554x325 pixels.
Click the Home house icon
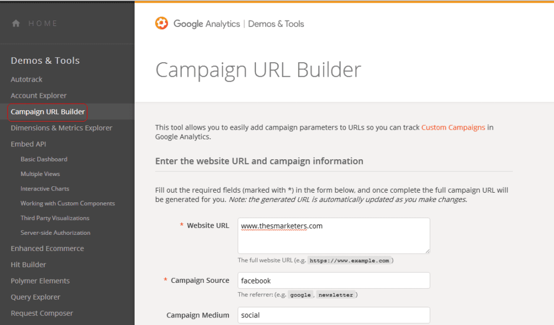pyautogui.click(x=16, y=23)
